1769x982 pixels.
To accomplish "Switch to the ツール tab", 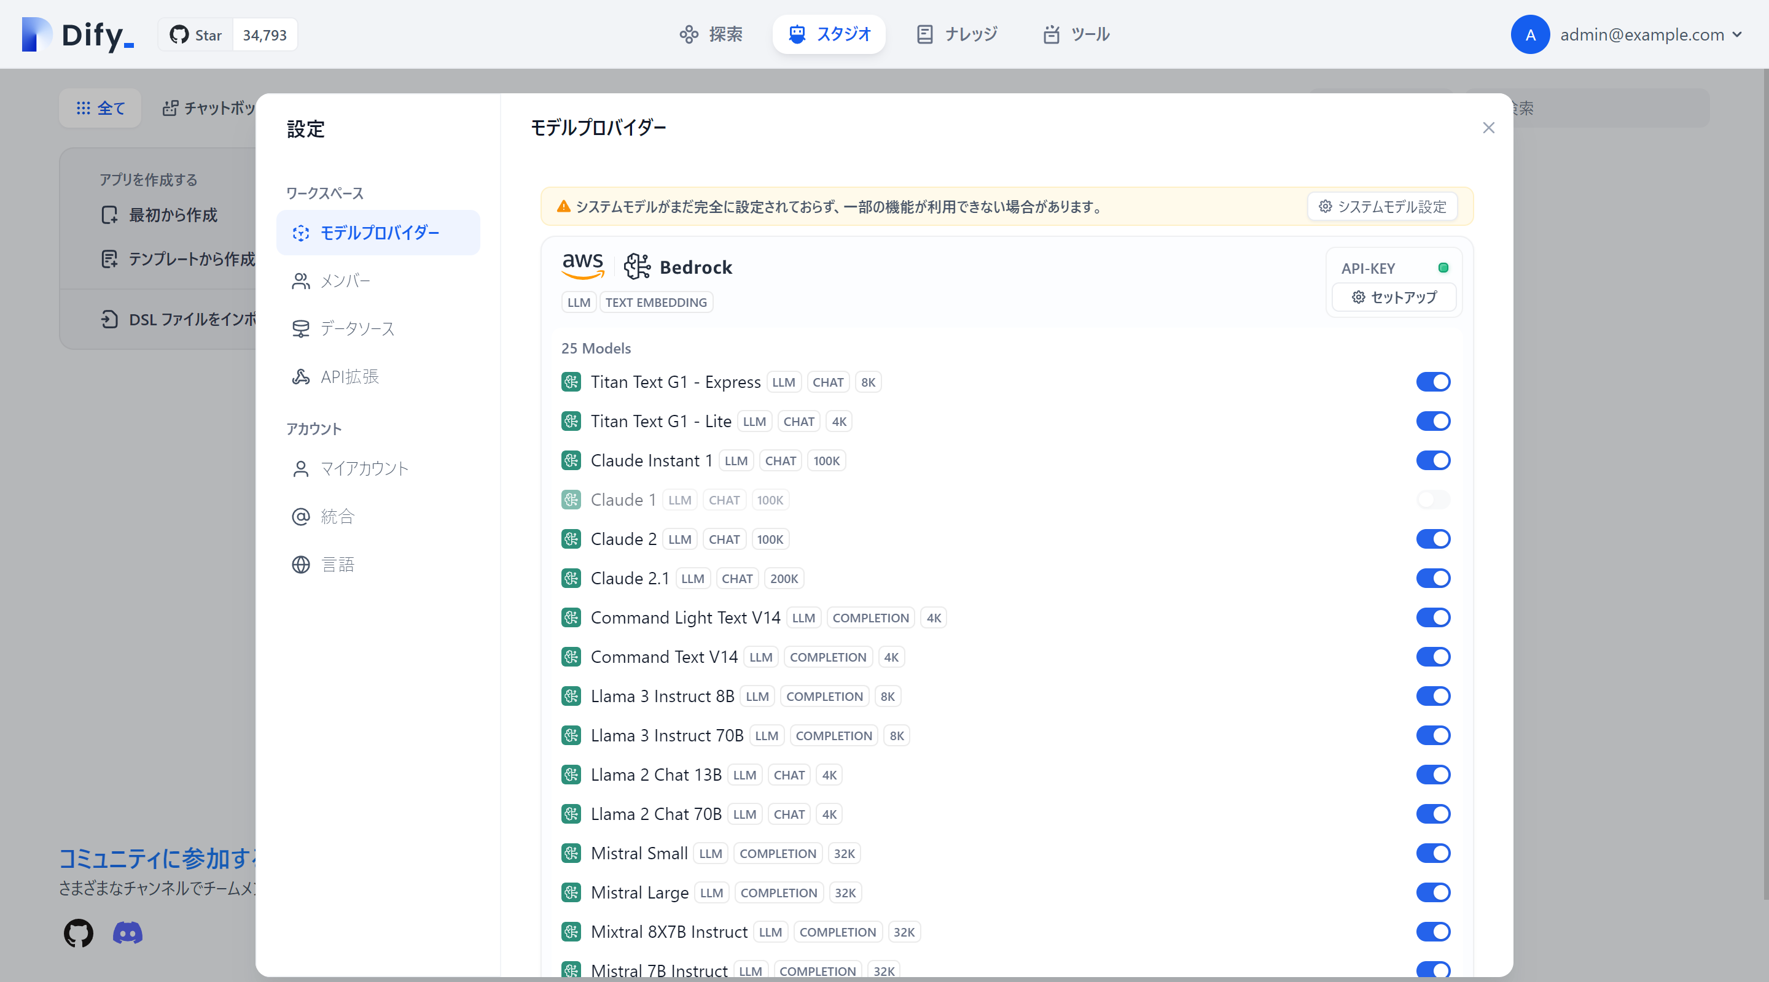I will coord(1076,34).
